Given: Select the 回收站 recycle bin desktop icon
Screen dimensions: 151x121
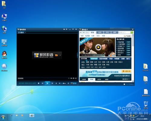Looking at the screenshot, I should (x=146, y=105).
